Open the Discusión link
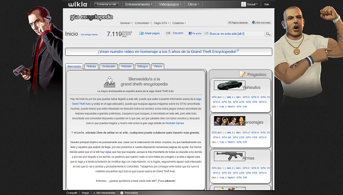This screenshot has width=343, height=195. (x=178, y=33)
